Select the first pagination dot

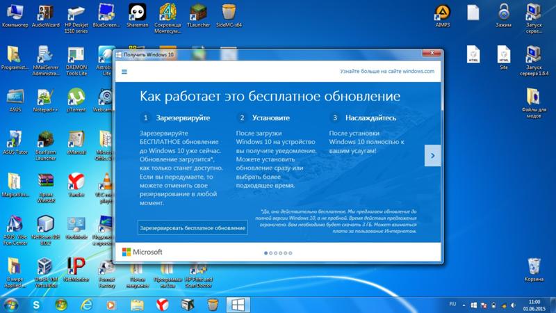266,253
